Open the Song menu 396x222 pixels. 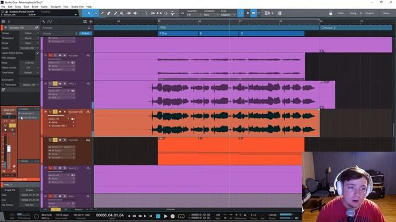[18, 7]
